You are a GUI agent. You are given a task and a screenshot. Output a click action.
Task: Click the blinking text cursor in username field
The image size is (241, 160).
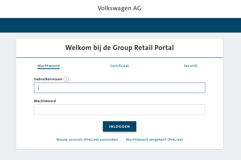39,88
